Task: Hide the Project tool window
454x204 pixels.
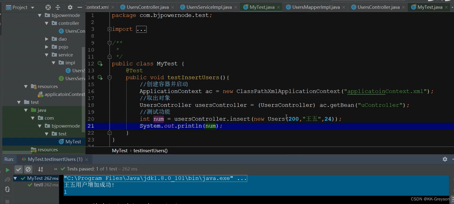Action: point(80,7)
